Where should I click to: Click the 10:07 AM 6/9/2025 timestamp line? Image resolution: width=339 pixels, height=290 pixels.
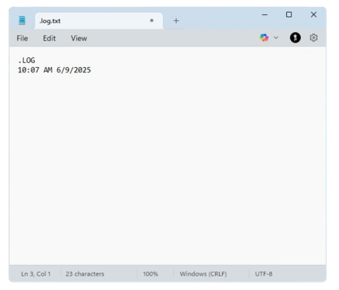[x=54, y=70]
